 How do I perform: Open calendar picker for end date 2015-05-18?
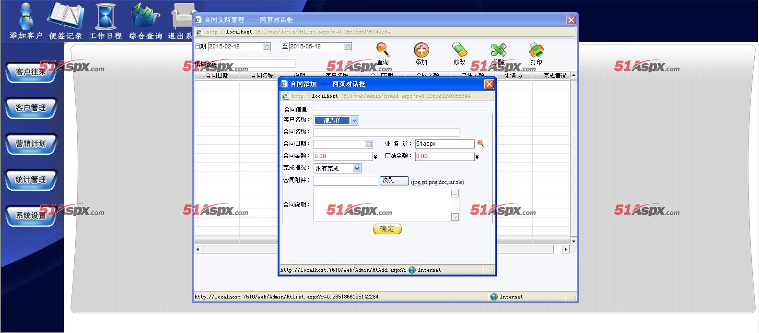348,46
